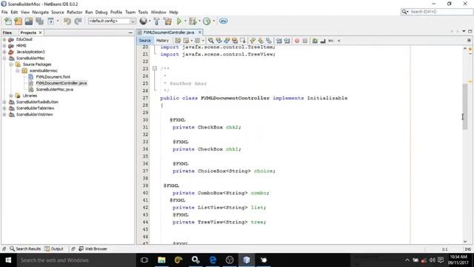This screenshot has height=267, width=474.
Task: Switch to the Files tab
Action: tap(7, 33)
